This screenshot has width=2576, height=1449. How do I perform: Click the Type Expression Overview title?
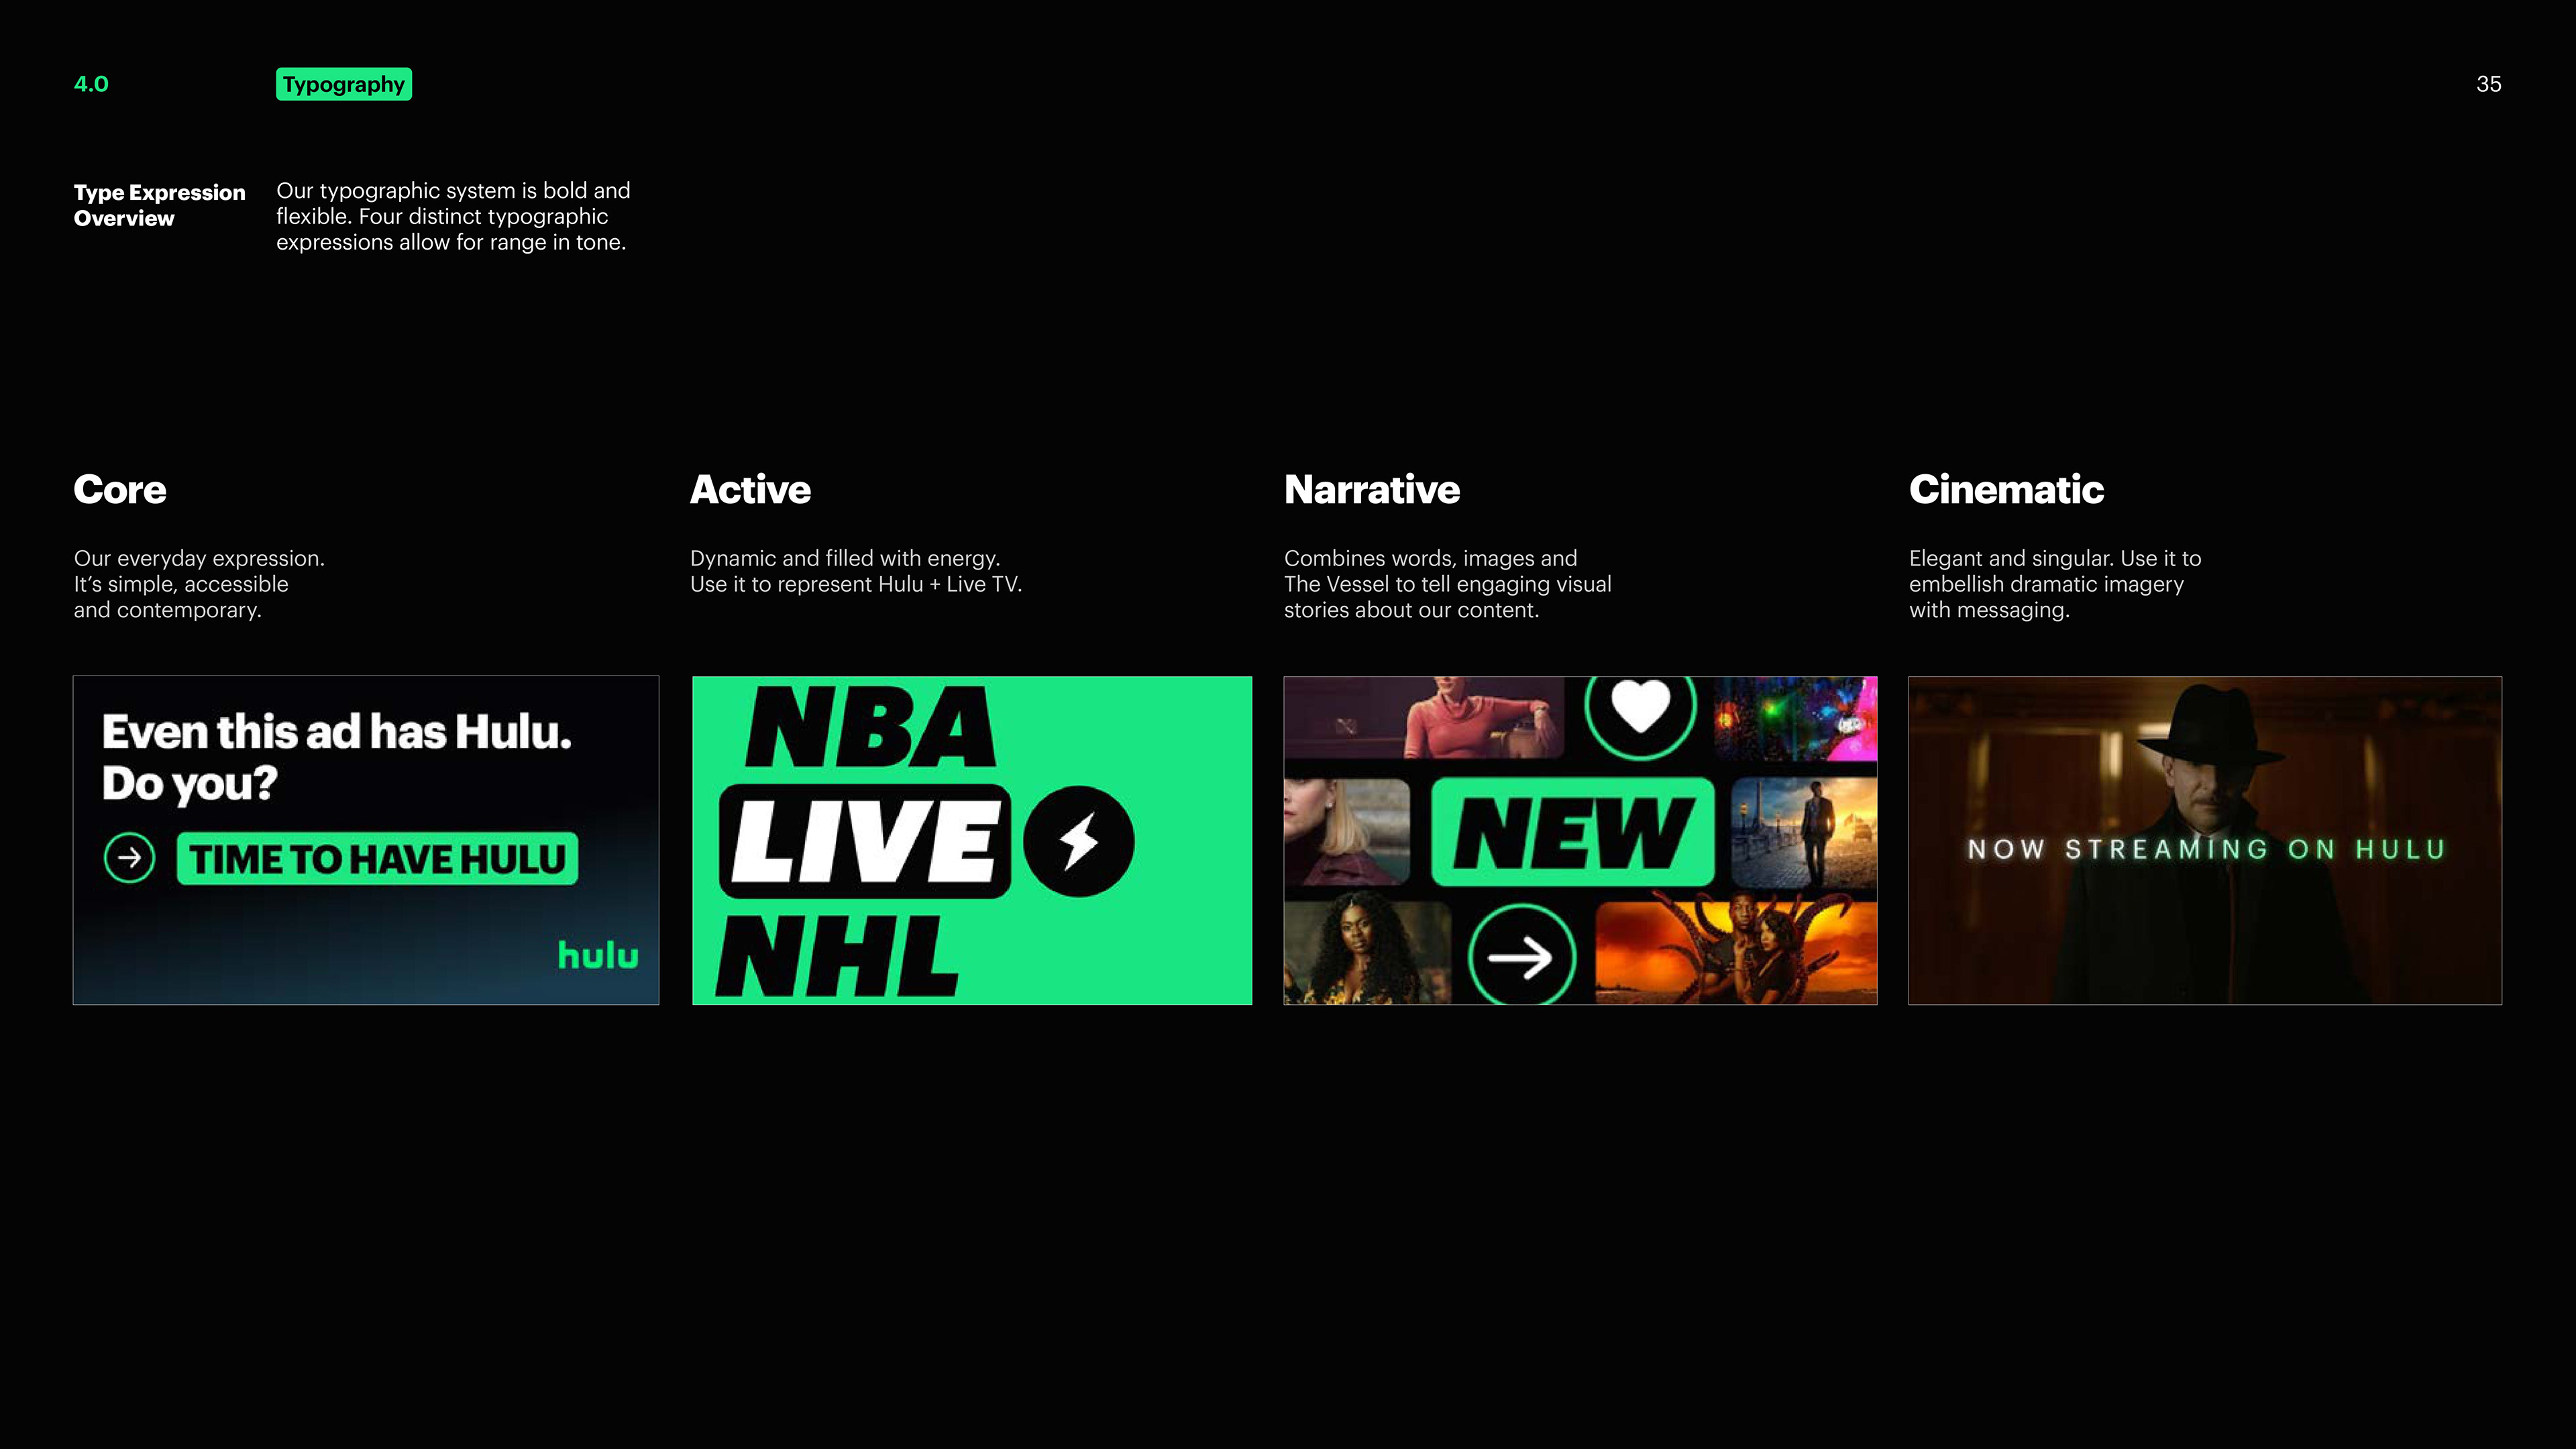[x=159, y=205]
